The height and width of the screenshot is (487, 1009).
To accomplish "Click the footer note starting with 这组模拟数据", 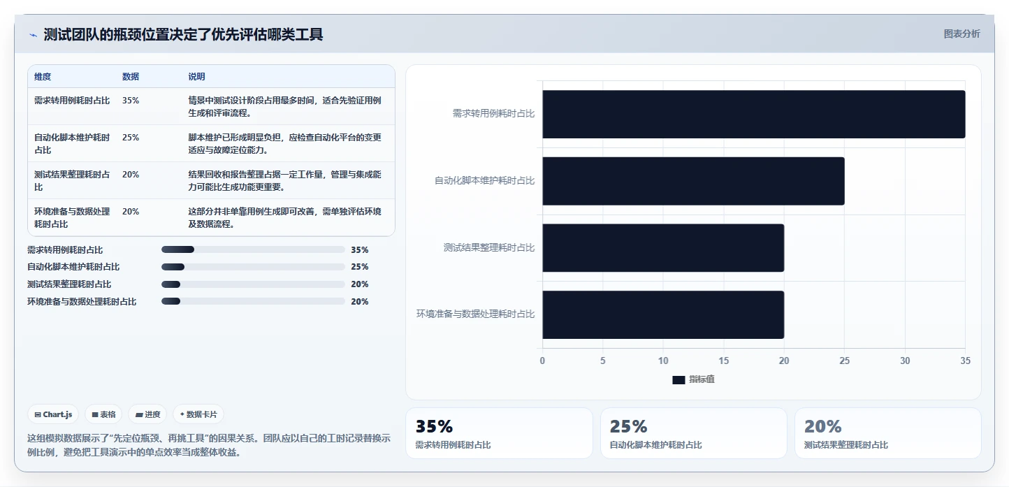I will (208, 445).
